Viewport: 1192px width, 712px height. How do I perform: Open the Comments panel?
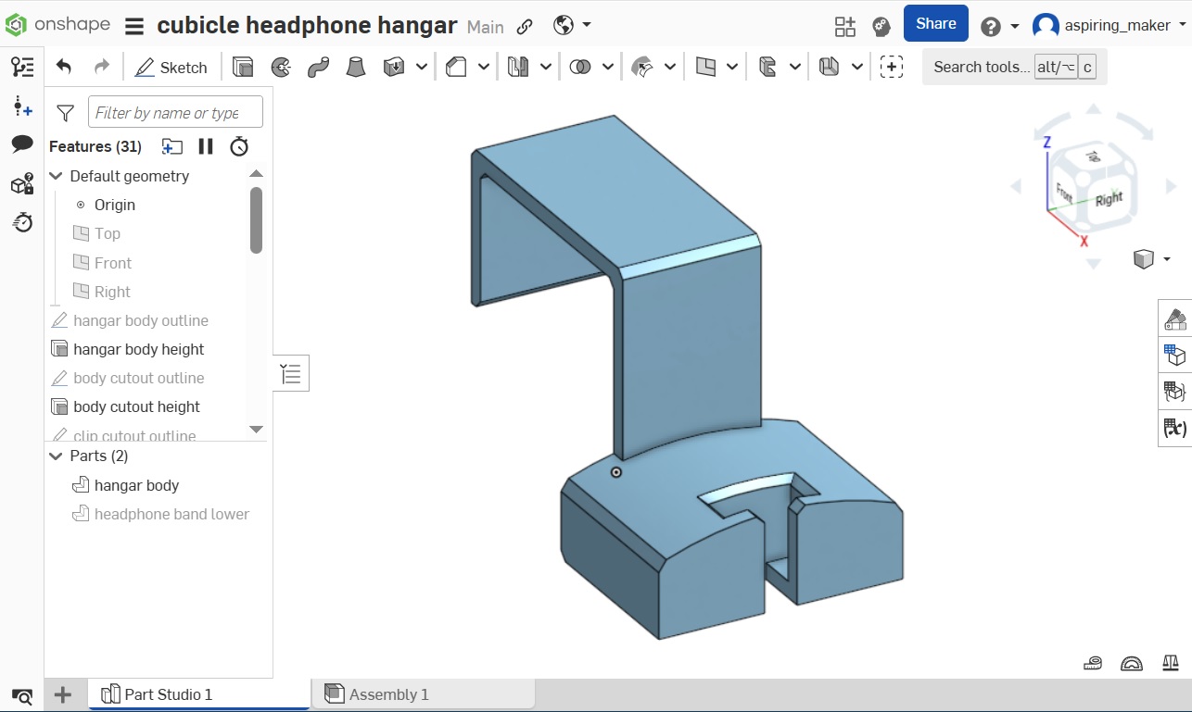pyautogui.click(x=22, y=144)
